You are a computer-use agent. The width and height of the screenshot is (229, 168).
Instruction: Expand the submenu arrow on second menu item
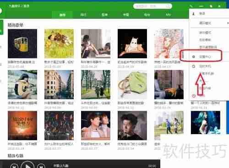(228, 23)
